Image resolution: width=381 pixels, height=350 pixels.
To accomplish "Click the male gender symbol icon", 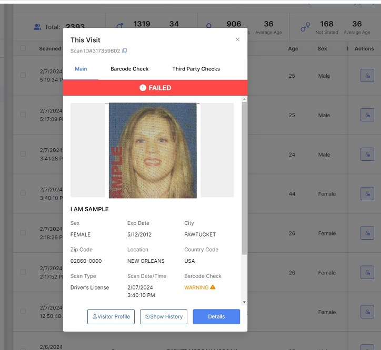I will (120, 26).
